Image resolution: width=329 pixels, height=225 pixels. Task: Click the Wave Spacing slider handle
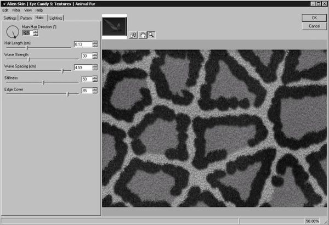[62, 71]
